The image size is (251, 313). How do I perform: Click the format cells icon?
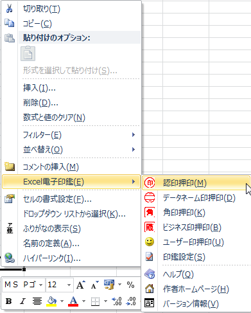[10, 199]
